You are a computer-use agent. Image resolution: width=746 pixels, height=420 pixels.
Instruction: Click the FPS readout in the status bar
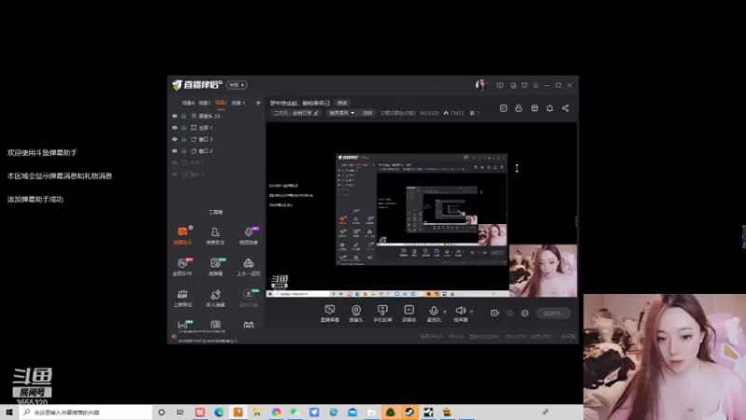456,337
